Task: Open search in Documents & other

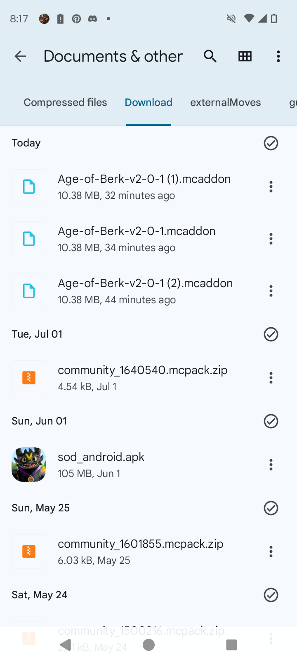Action: [210, 56]
